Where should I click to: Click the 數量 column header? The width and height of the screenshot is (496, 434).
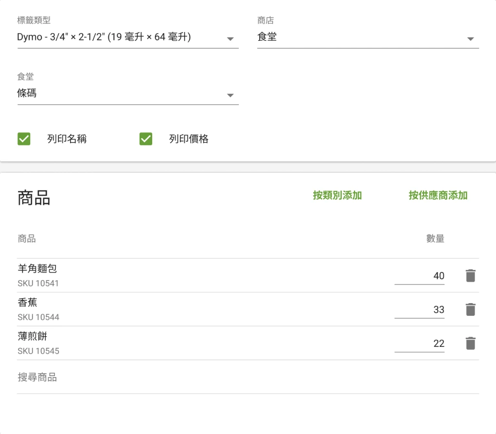(435, 239)
